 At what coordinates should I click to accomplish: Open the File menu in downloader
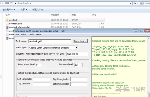17,35
